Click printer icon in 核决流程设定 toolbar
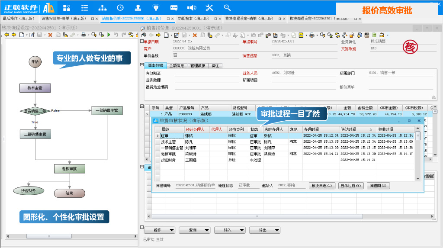 pyautogui.click(x=83, y=35)
